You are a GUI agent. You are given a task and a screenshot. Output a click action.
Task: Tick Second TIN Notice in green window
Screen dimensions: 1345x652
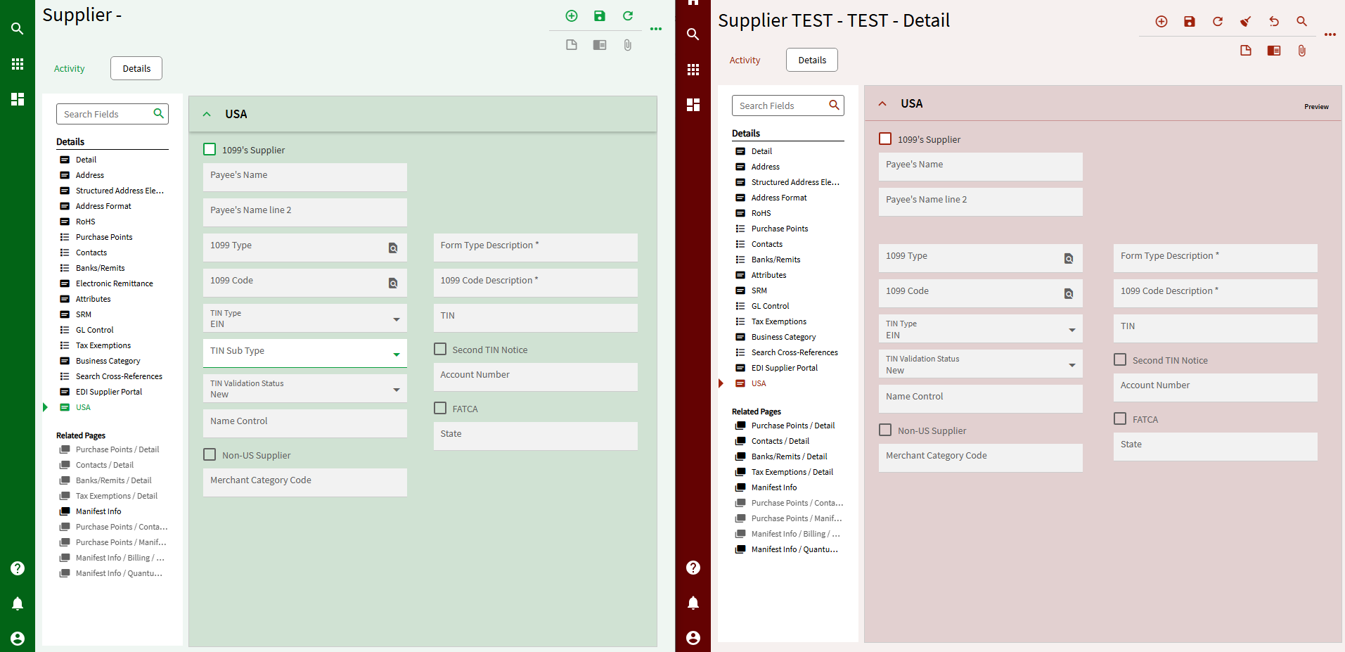pyautogui.click(x=440, y=349)
